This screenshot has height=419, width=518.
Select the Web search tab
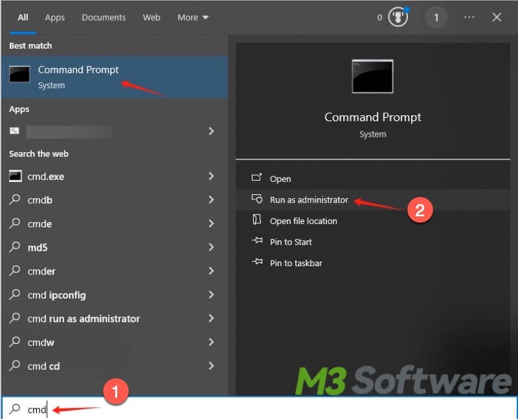(152, 17)
